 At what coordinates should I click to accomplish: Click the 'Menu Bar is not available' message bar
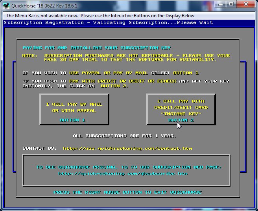click(x=129, y=16)
